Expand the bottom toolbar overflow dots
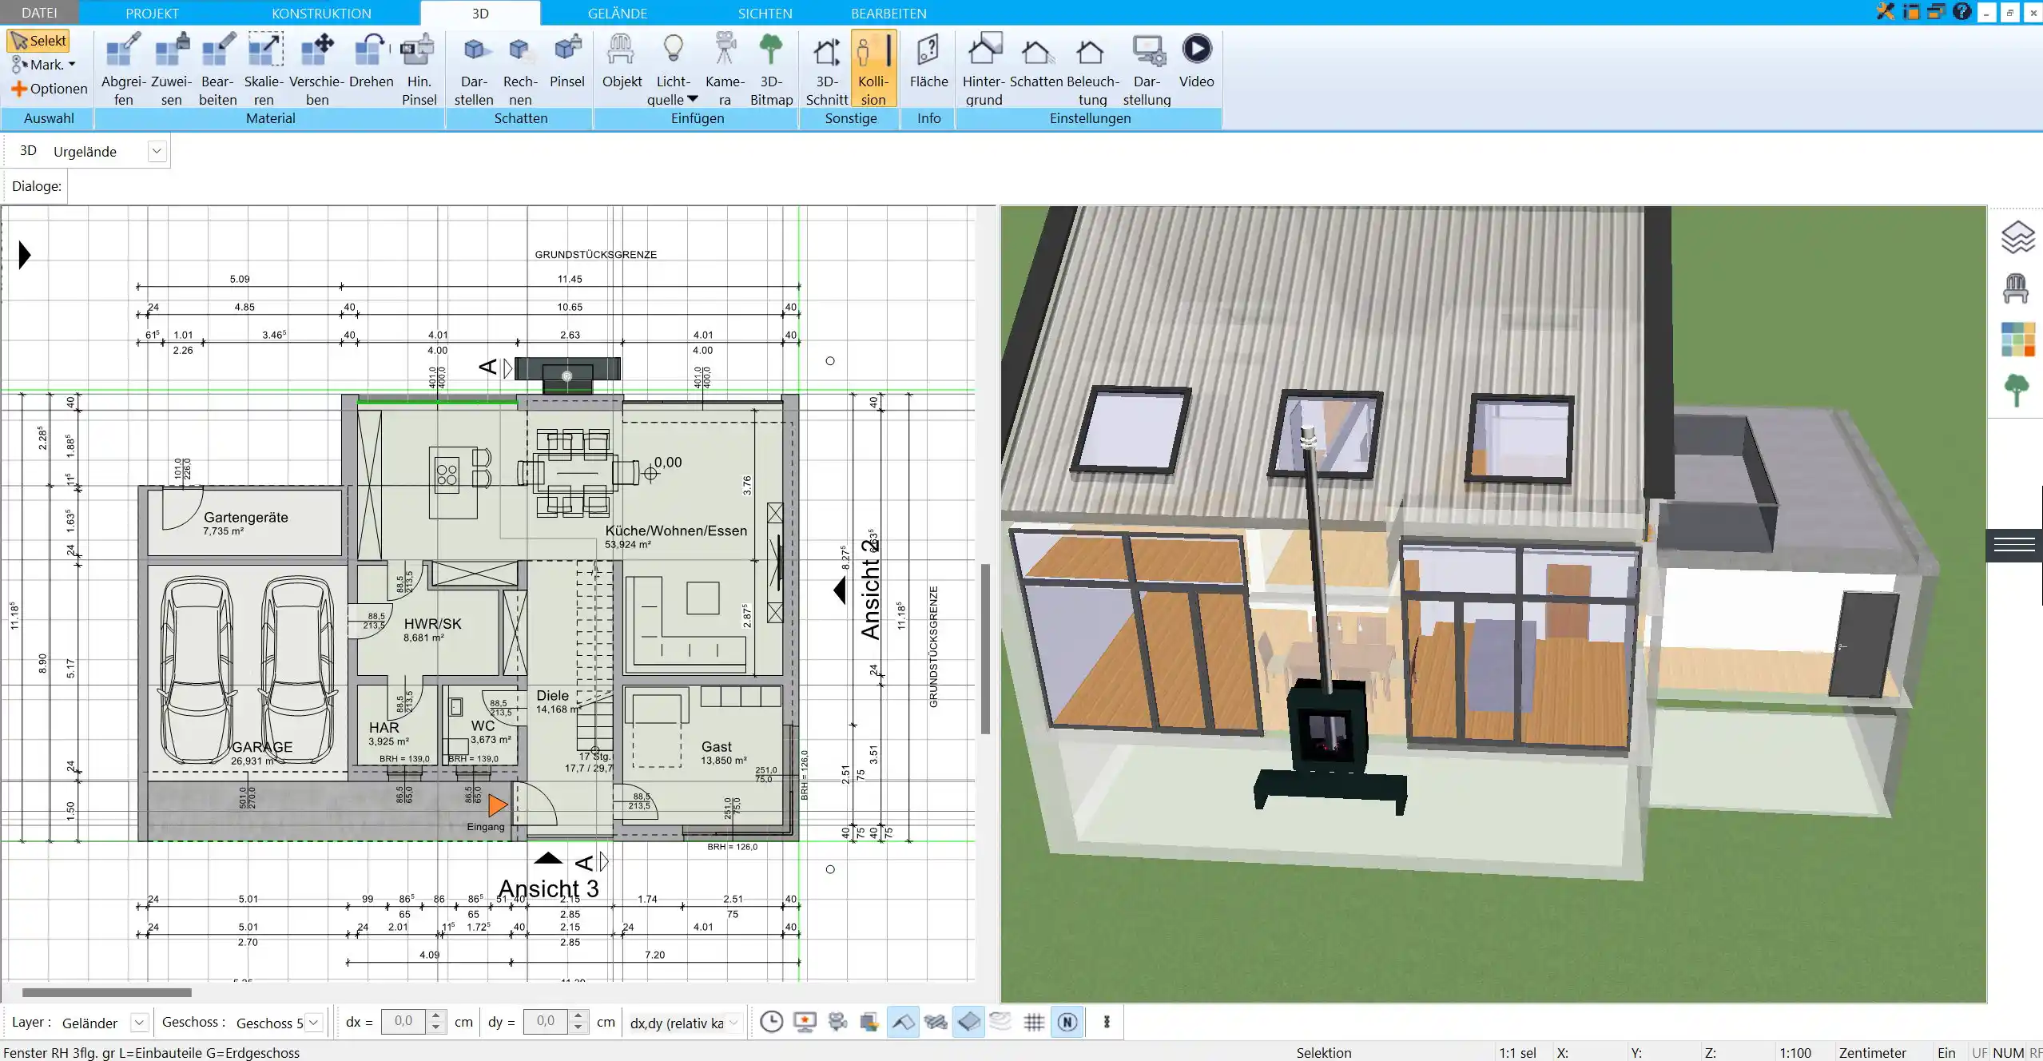The height and width of the screenshot is (1061, 2043). pos(1107,1022)
